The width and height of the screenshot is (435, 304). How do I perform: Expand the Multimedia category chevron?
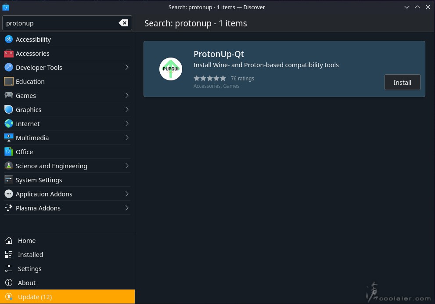click(x=127, y=138)
